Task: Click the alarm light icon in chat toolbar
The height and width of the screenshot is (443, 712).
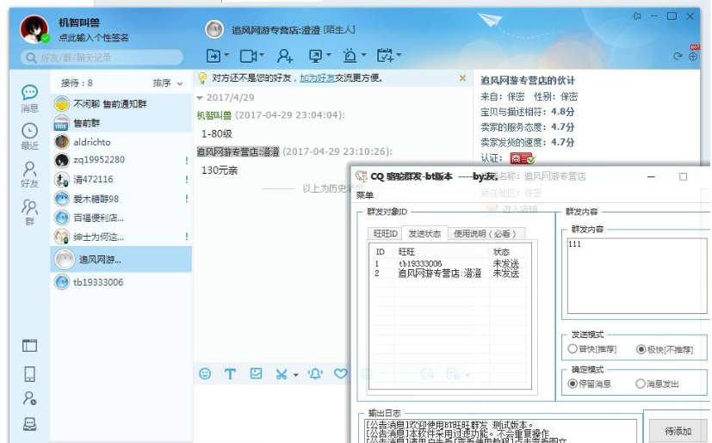Action: (350, 56)
